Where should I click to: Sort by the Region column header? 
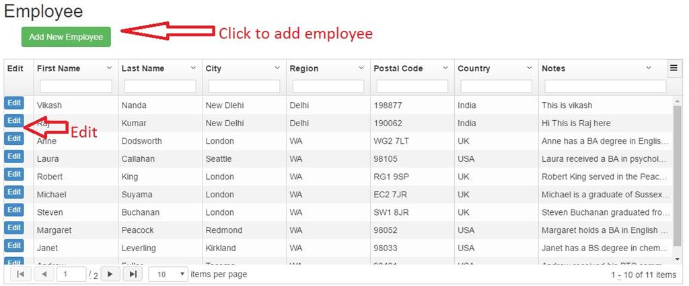304,68
